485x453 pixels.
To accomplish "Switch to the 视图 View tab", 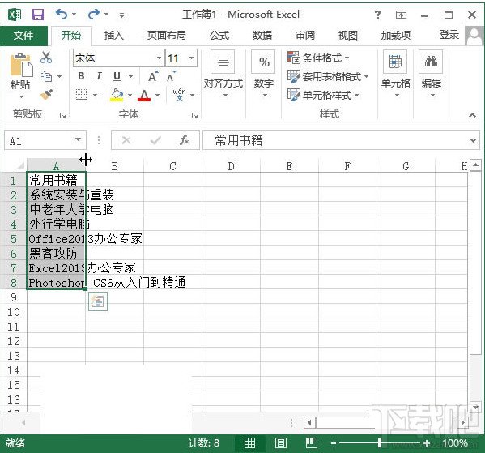I will coord(347,36).
